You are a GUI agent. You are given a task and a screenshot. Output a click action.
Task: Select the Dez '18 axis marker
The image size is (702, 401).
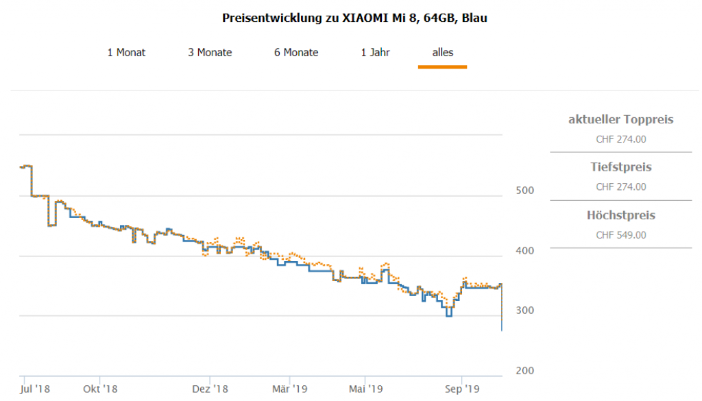click(x=210, y=389)
